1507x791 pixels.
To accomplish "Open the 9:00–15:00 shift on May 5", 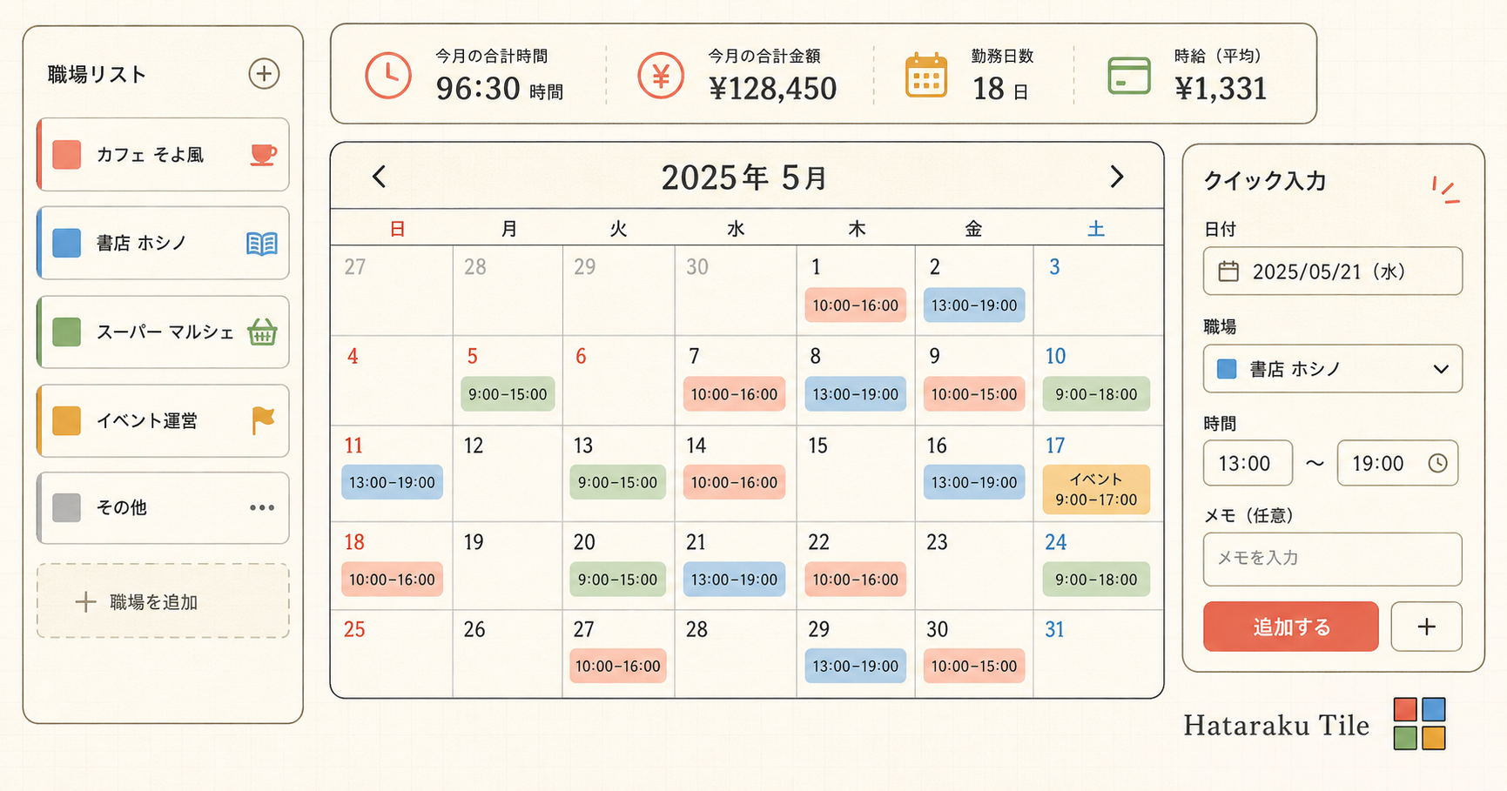I will (508, 394).
